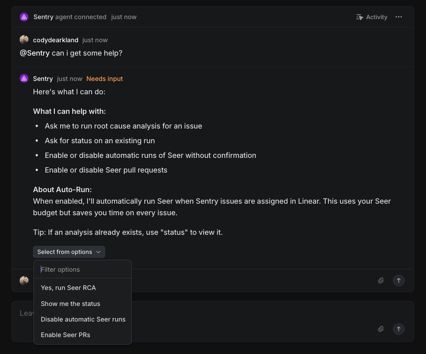Click the paperclip in the bottom comment box
Viewport: 426px width, 354px height.
pyautogui.click(x=381, y=329)
